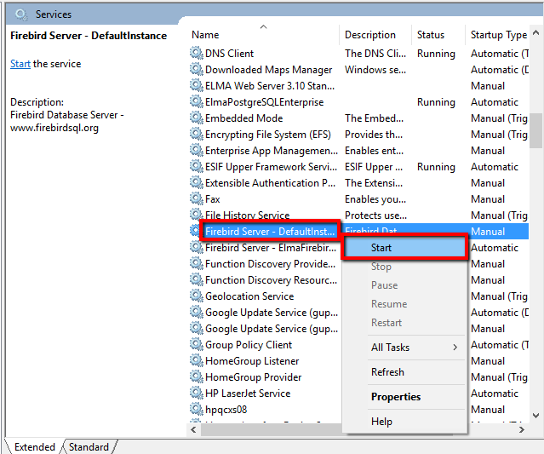Click the gear icon beside HomeGroup Provider

point(197,377)
